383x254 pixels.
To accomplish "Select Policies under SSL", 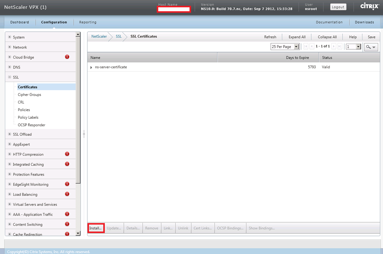I will (x=24, y=110).
